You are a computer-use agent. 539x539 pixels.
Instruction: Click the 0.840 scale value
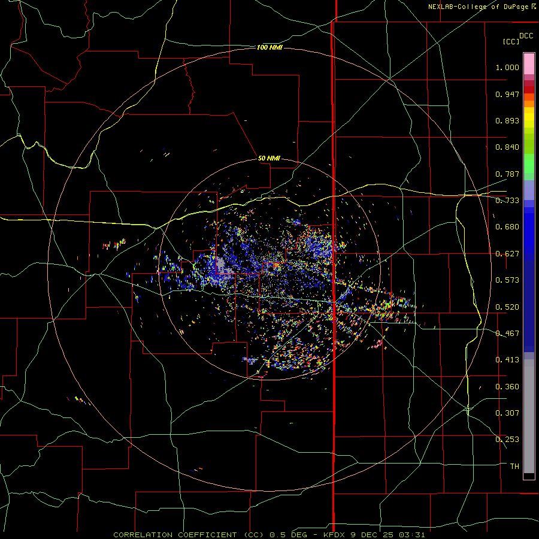click(507, 147)
